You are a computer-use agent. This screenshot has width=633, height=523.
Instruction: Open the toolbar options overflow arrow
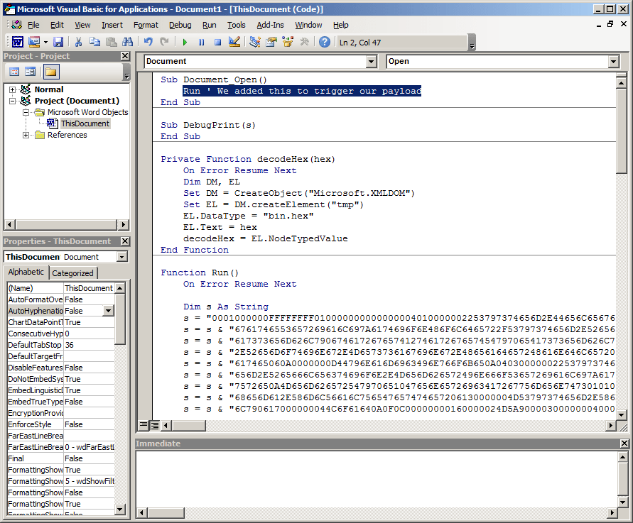[x=472, y=43]
